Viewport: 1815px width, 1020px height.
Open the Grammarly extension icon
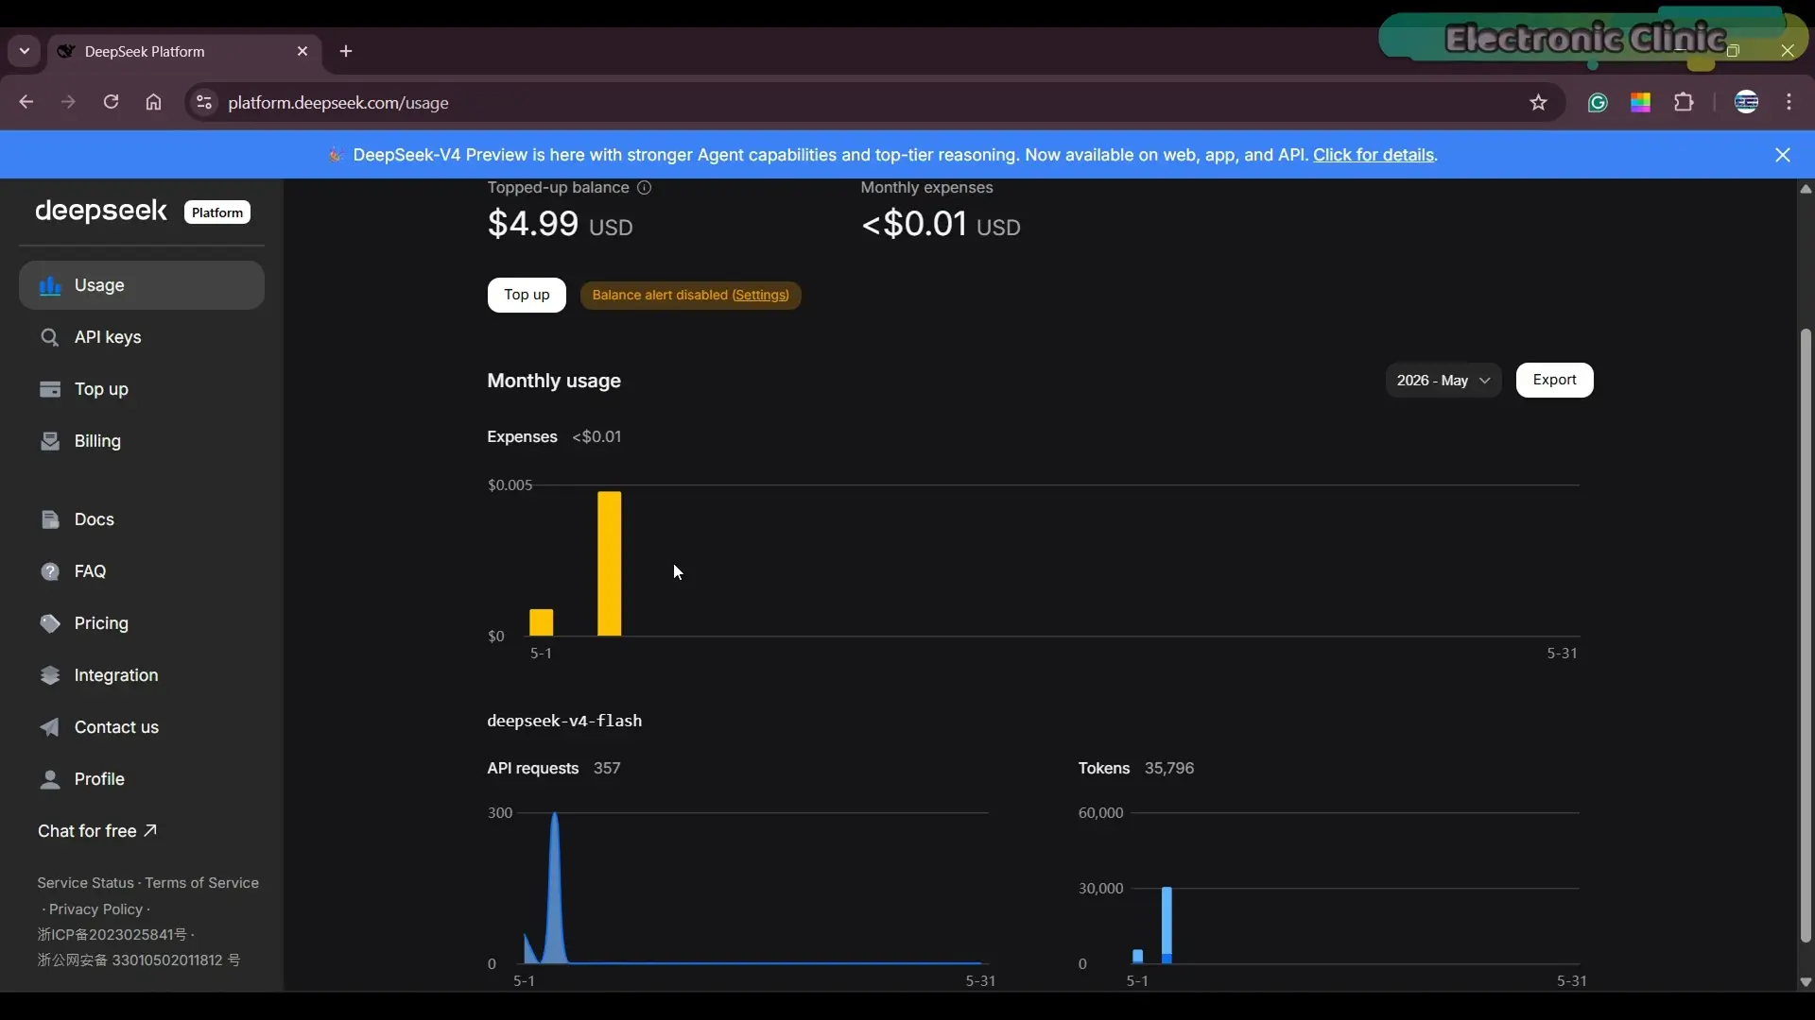tap(1598, 103)
